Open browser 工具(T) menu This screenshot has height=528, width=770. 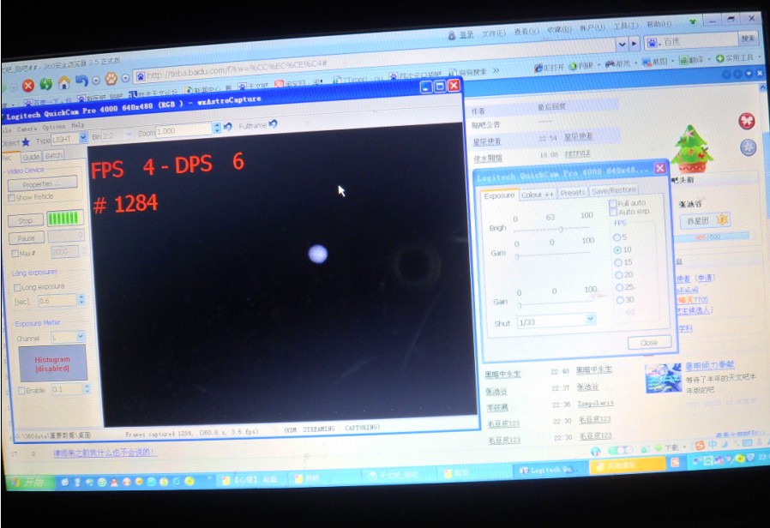(x=626, y=26)
